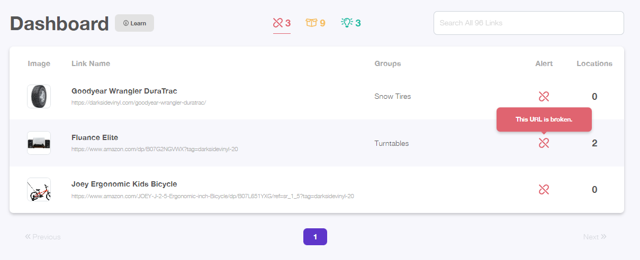Open the Goodyear Wrangler DuraTrac link name

[124, 91]
